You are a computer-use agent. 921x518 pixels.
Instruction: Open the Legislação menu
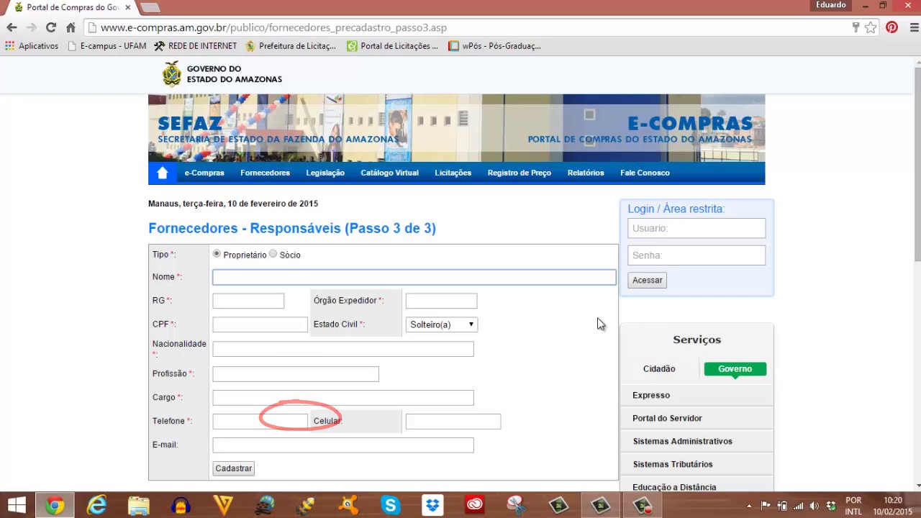tap(325, 173)
